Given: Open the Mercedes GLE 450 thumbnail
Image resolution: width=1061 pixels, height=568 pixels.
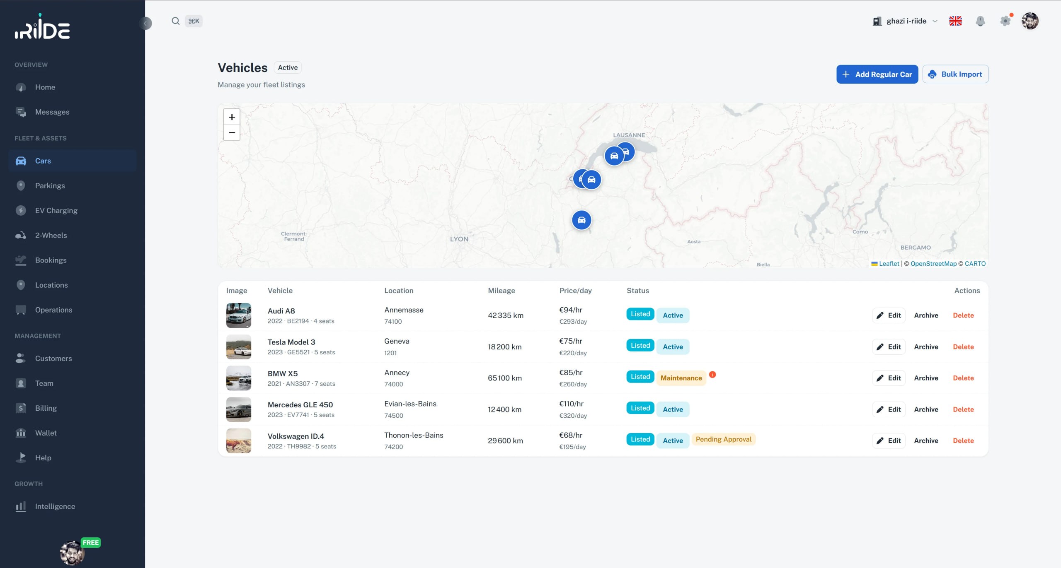Looking at the screenshot, I should pos(239,409).
